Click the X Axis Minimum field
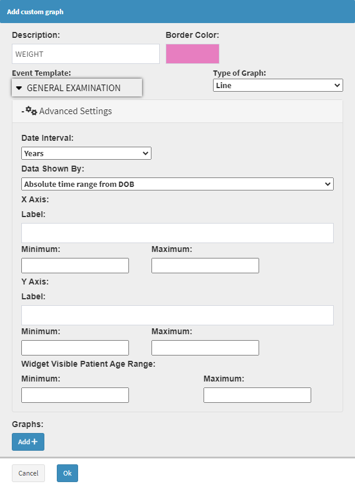 (x=75, y=266)
